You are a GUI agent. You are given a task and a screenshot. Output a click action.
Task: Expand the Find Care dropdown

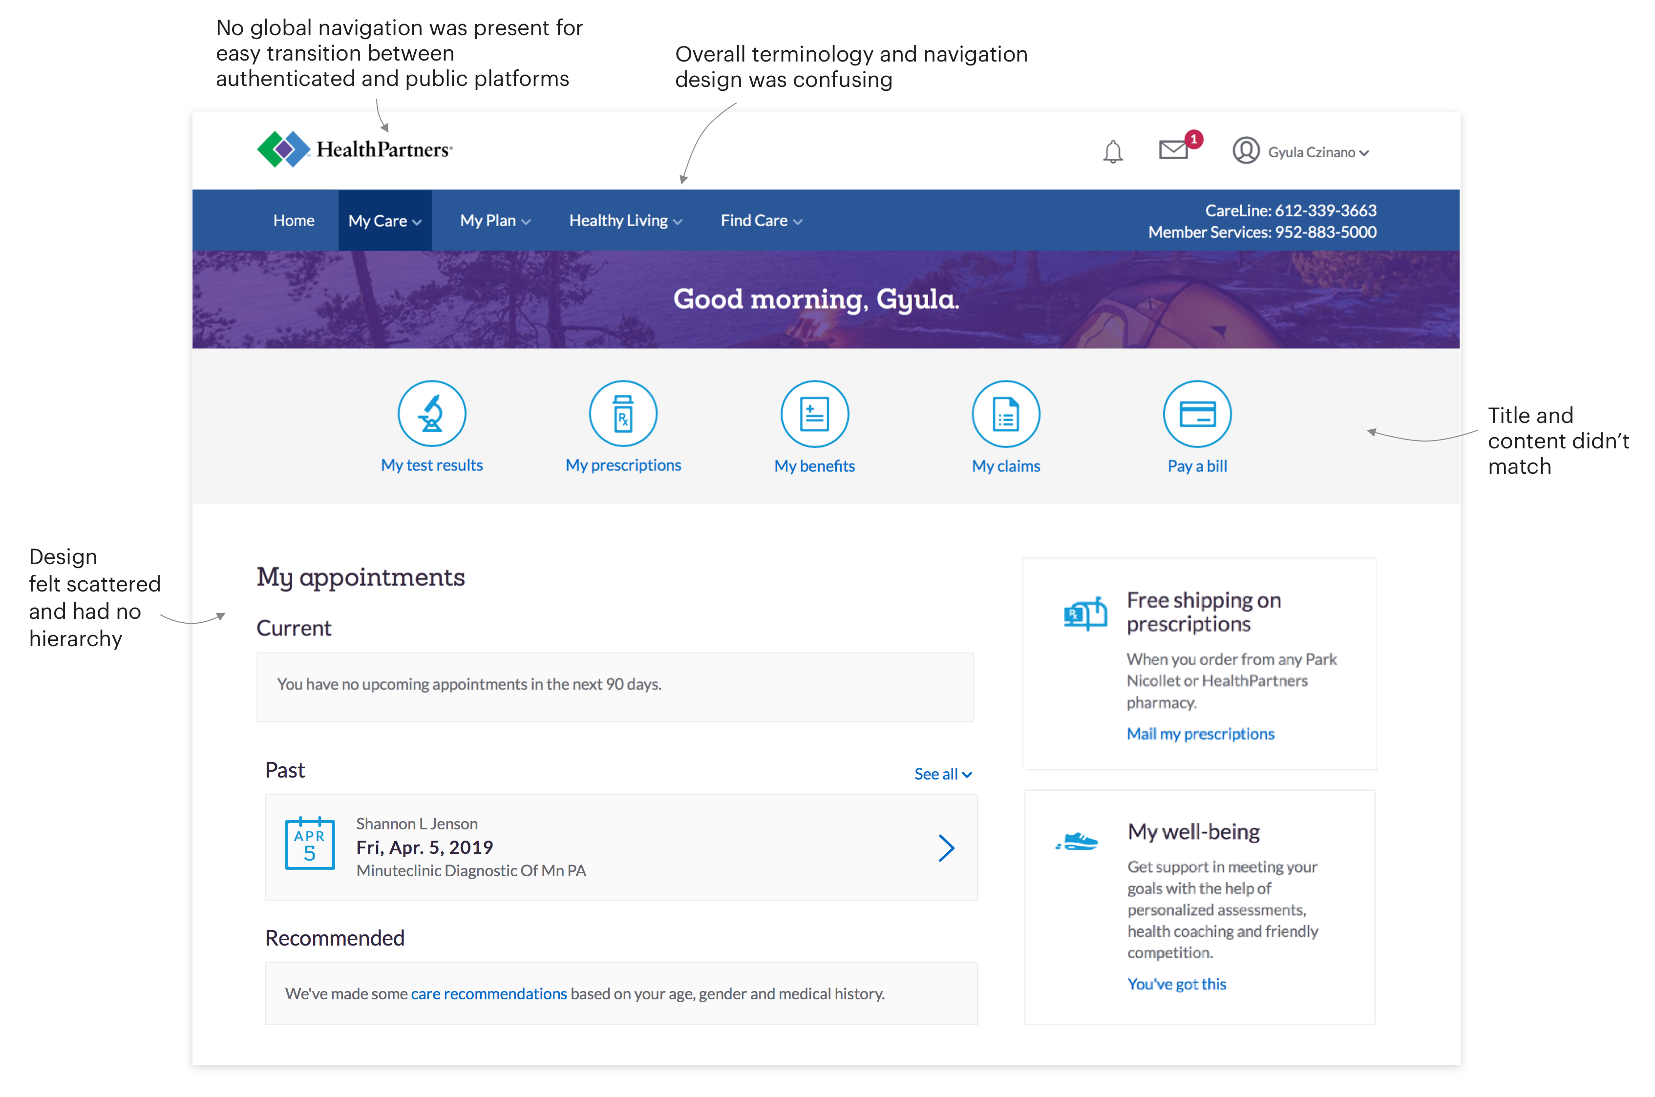tap(761, 221)
